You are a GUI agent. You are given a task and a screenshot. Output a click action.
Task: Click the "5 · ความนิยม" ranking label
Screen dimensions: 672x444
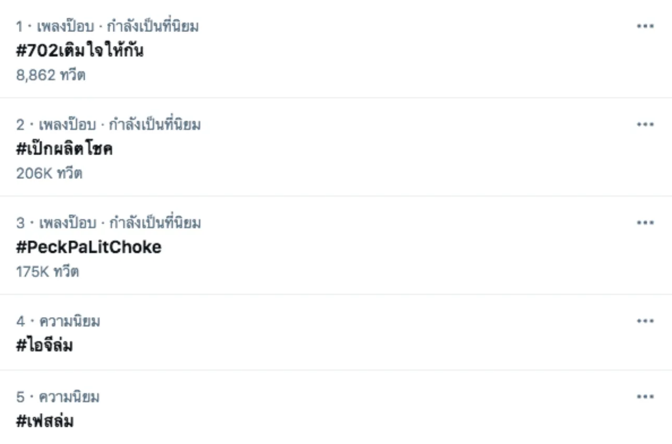pos(58,397)
